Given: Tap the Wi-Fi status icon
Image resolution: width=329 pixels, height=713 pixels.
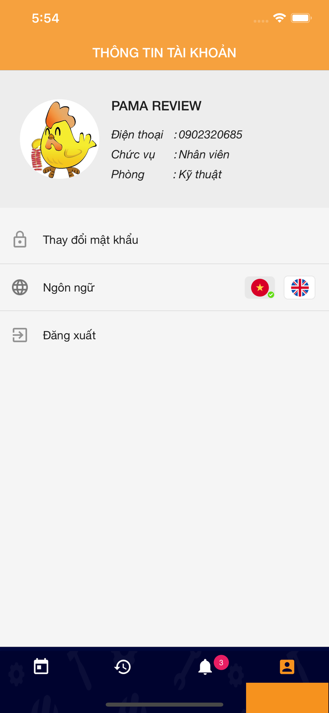Looking at the screenshot, I should click(x=280, y=17).
